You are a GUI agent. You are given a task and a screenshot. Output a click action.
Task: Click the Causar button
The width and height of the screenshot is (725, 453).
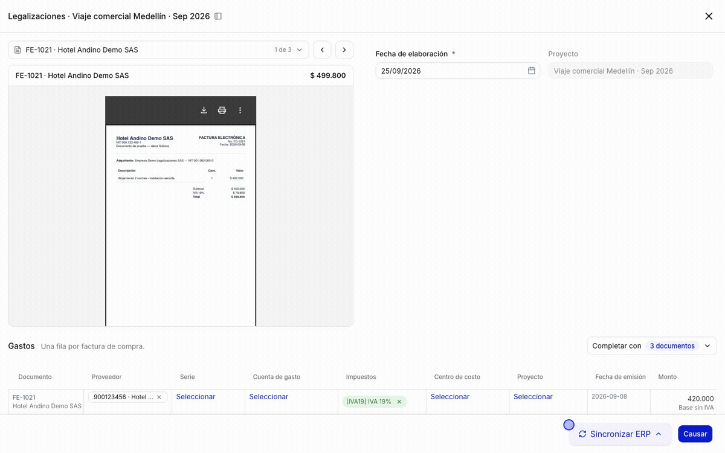[x=695, y=434]
